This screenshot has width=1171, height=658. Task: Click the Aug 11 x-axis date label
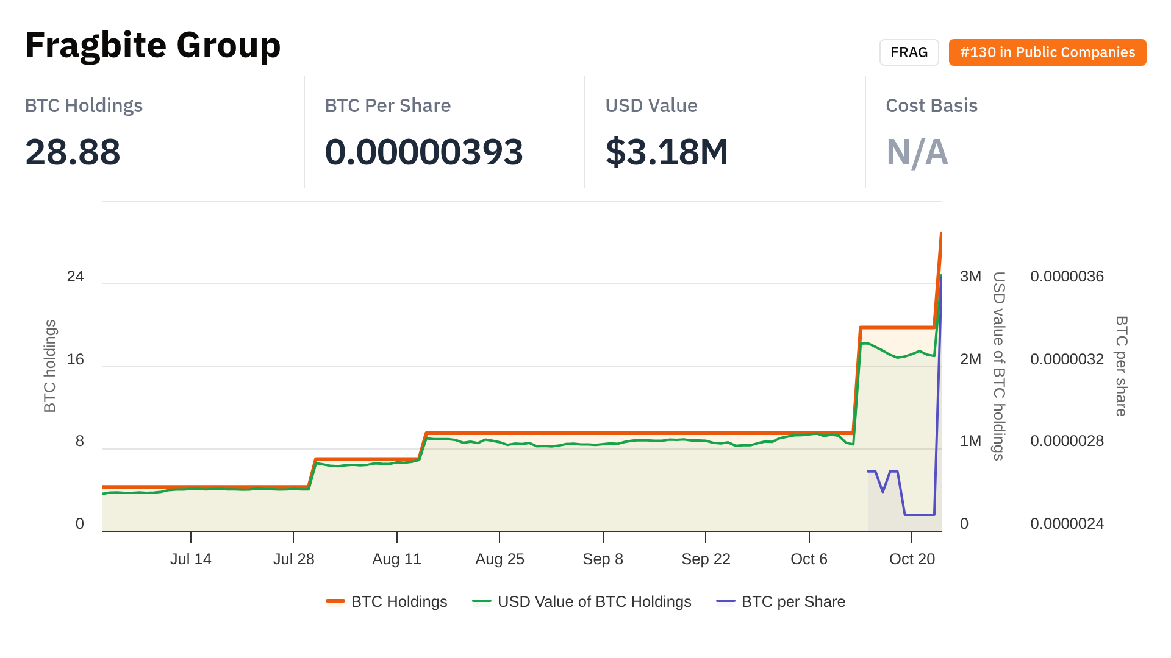pyautogui.click(x=396, y=559)
